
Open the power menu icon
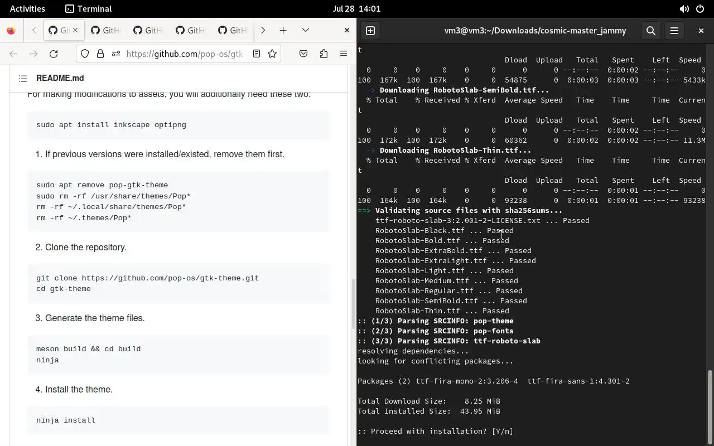(700, 9)
